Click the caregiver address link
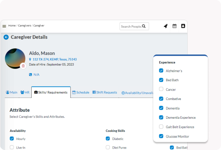 (x=55, y=59)
